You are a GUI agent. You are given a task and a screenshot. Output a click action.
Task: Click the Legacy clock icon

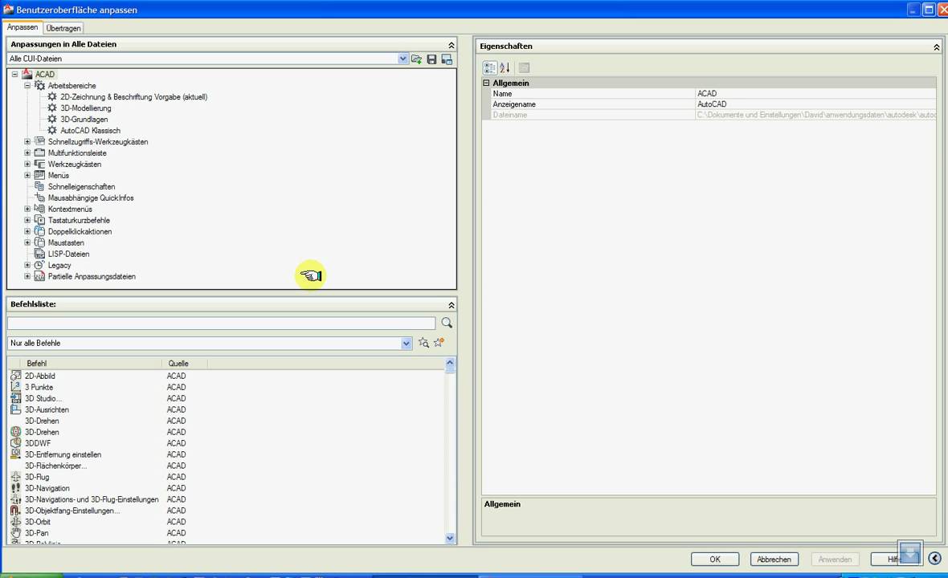coord(39,265)
